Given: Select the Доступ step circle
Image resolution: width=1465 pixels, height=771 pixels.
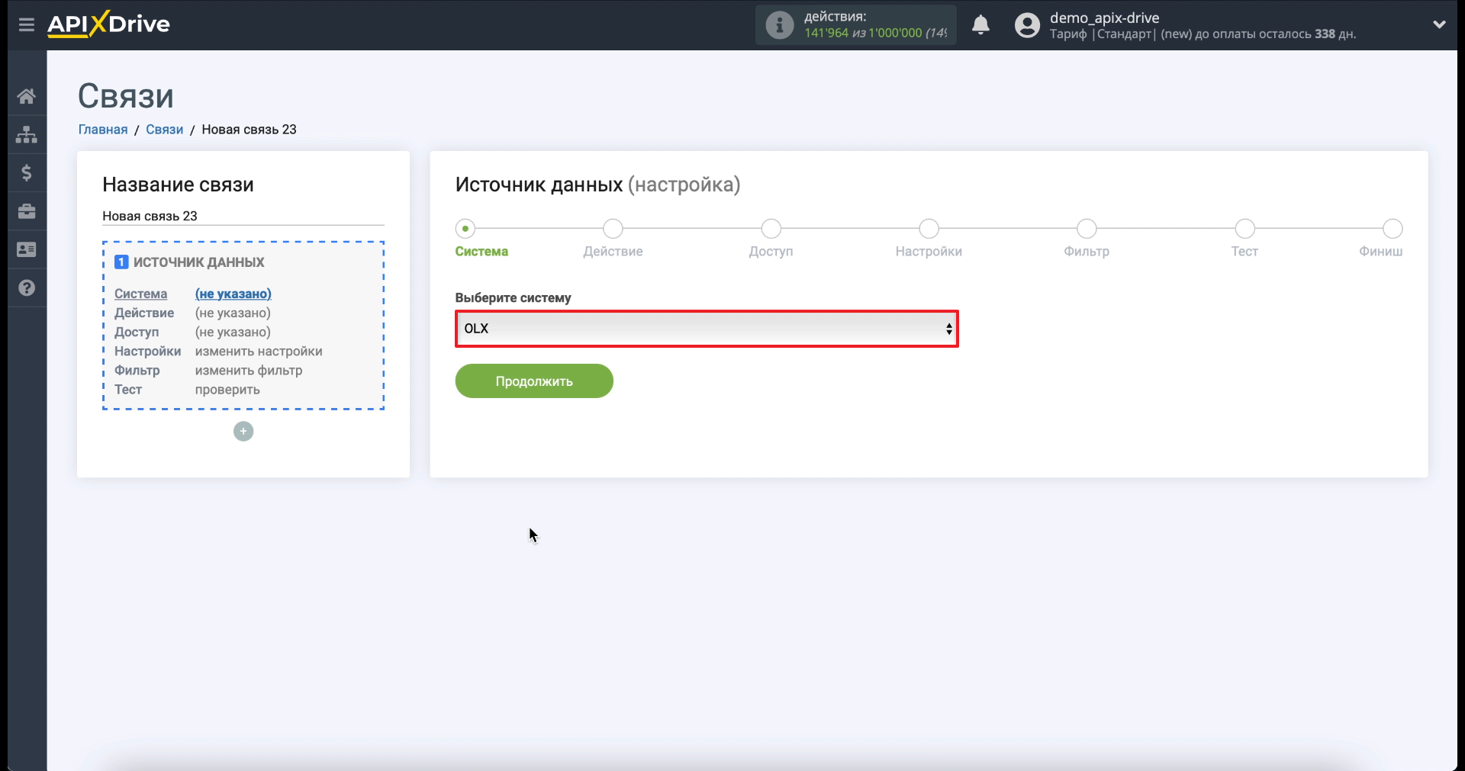Looking at the screenshot, I should (771, 229).
